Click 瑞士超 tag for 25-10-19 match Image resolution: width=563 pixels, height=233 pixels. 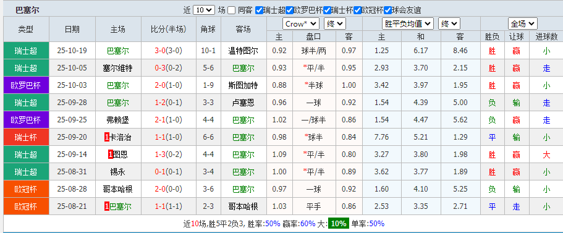[26, 51]
